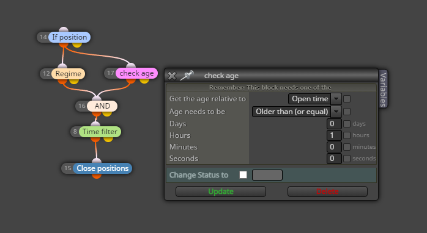Click Age needs to be label
This screenshot has height=233, width=427.
coord(197,112)
